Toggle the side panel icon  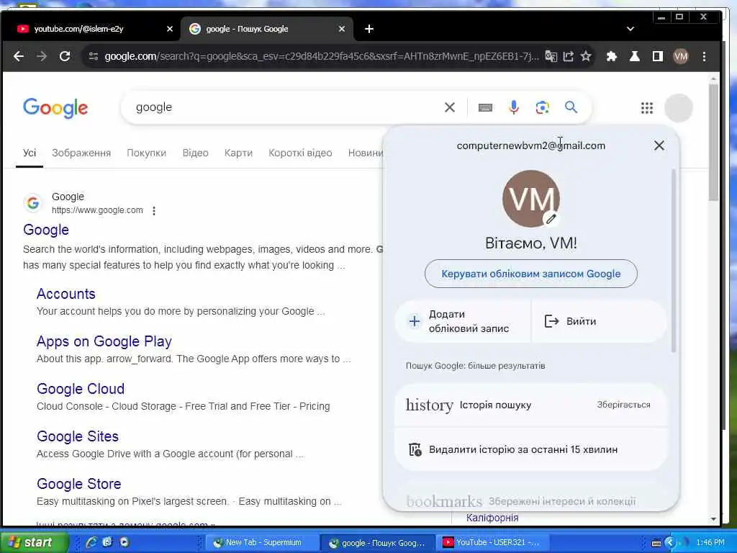point(658,56)
